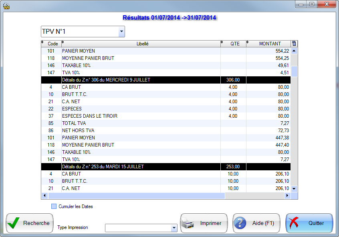Select the Z n° 306 MERCREDI 9 JUILLET row

[140, 80]
